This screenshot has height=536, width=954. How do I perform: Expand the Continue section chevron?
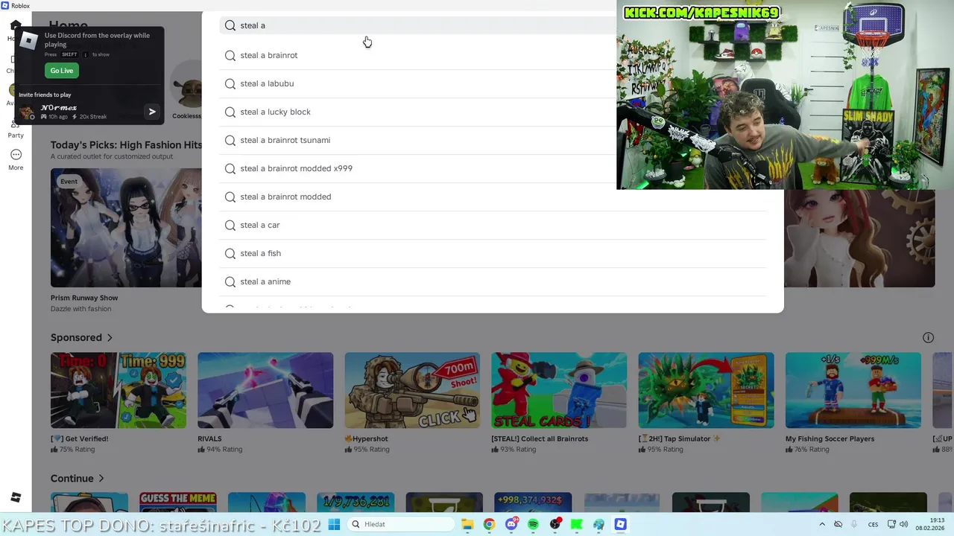click(x=101, y=479)
